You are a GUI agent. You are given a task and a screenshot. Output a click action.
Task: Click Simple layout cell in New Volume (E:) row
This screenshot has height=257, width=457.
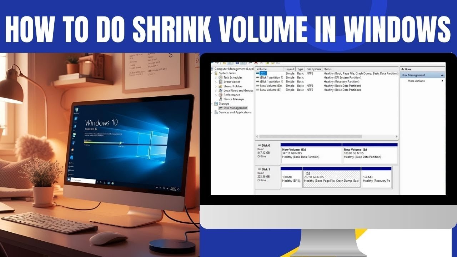coord(290,90)
